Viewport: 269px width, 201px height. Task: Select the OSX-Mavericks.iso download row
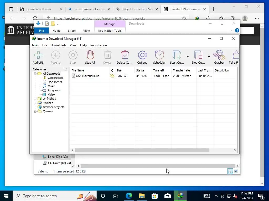click(x=153, y=76)
